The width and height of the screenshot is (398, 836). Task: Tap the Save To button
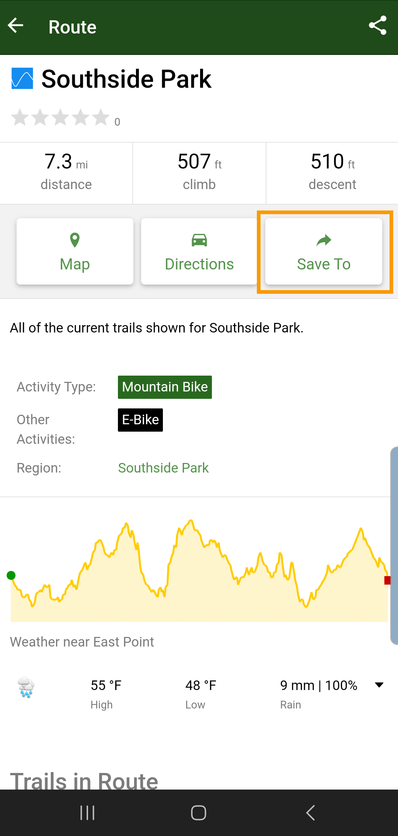(x=324, y=251)
